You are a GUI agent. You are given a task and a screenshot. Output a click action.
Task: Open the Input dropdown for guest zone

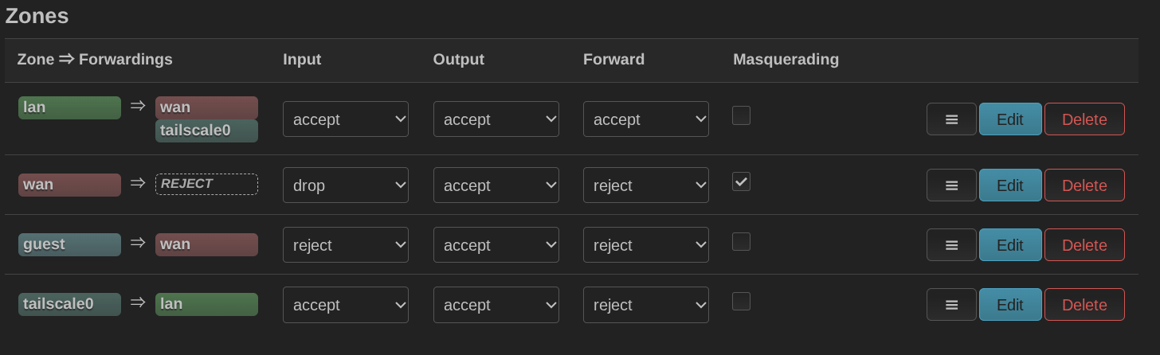pos(346,245)
